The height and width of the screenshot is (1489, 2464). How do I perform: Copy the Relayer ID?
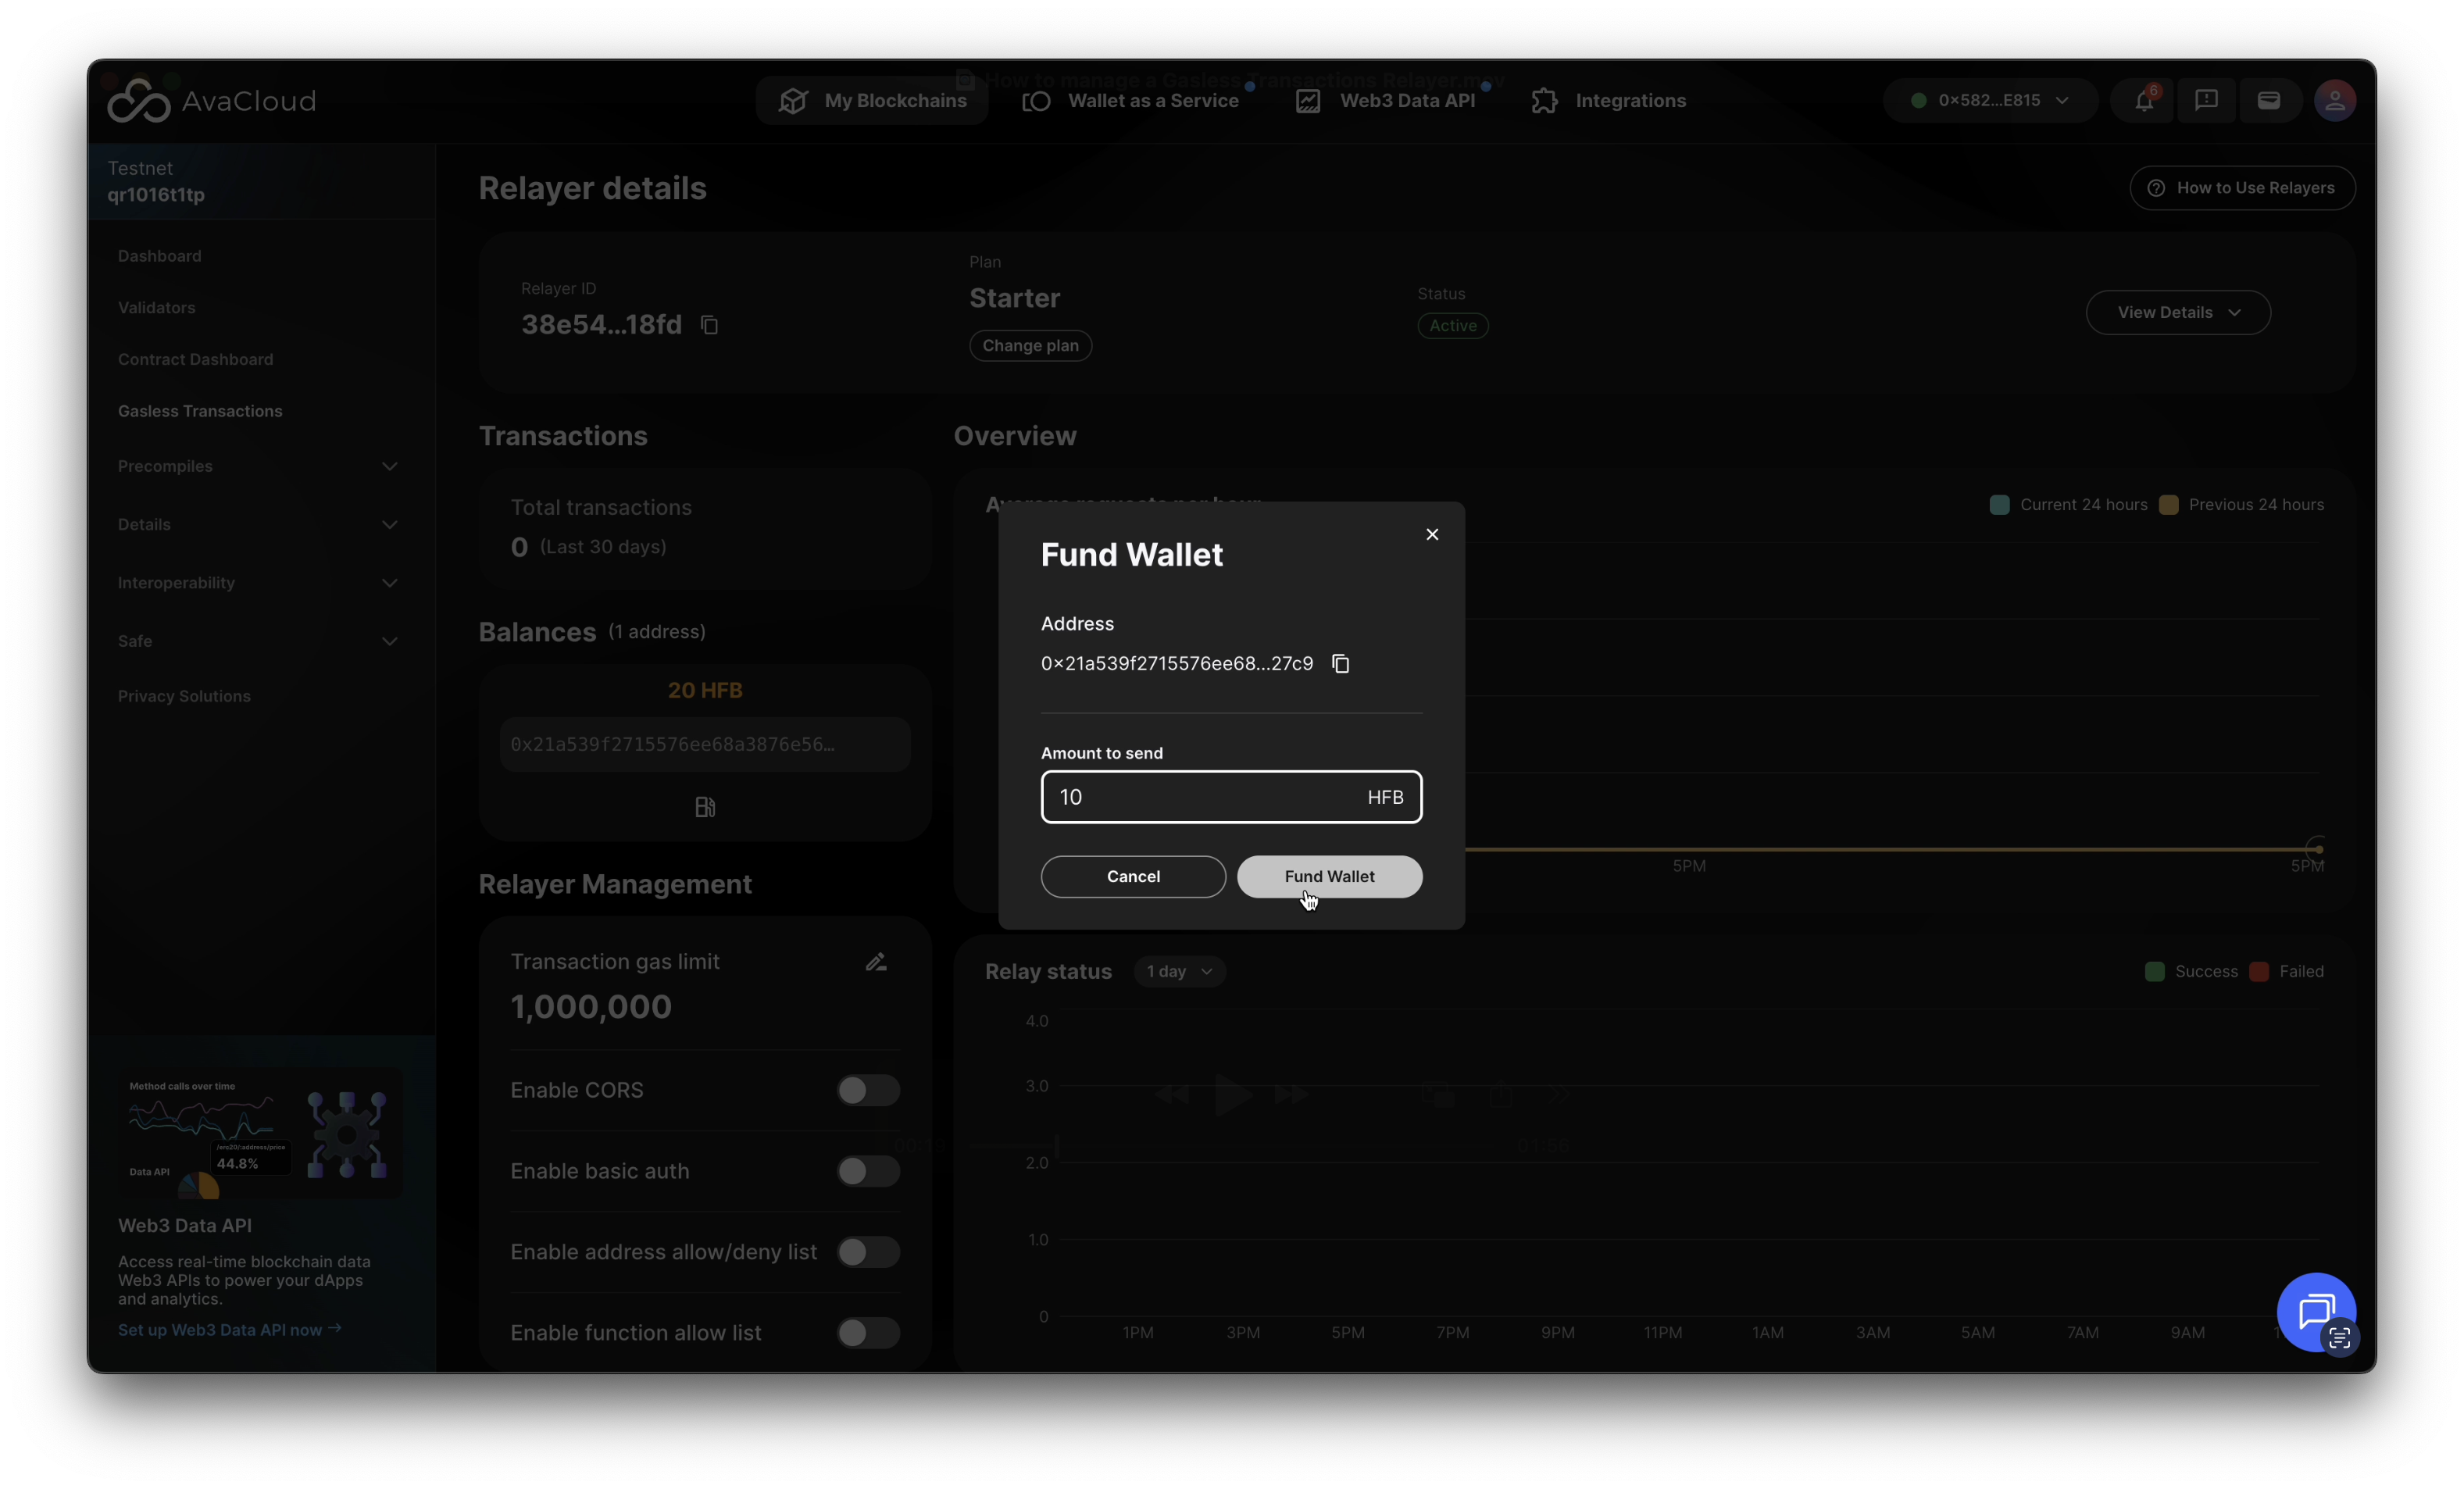click(x=709, y=325)
